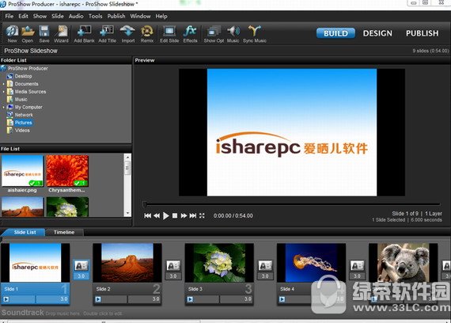Open the Music toolbar icon

[x=233, y=34]
